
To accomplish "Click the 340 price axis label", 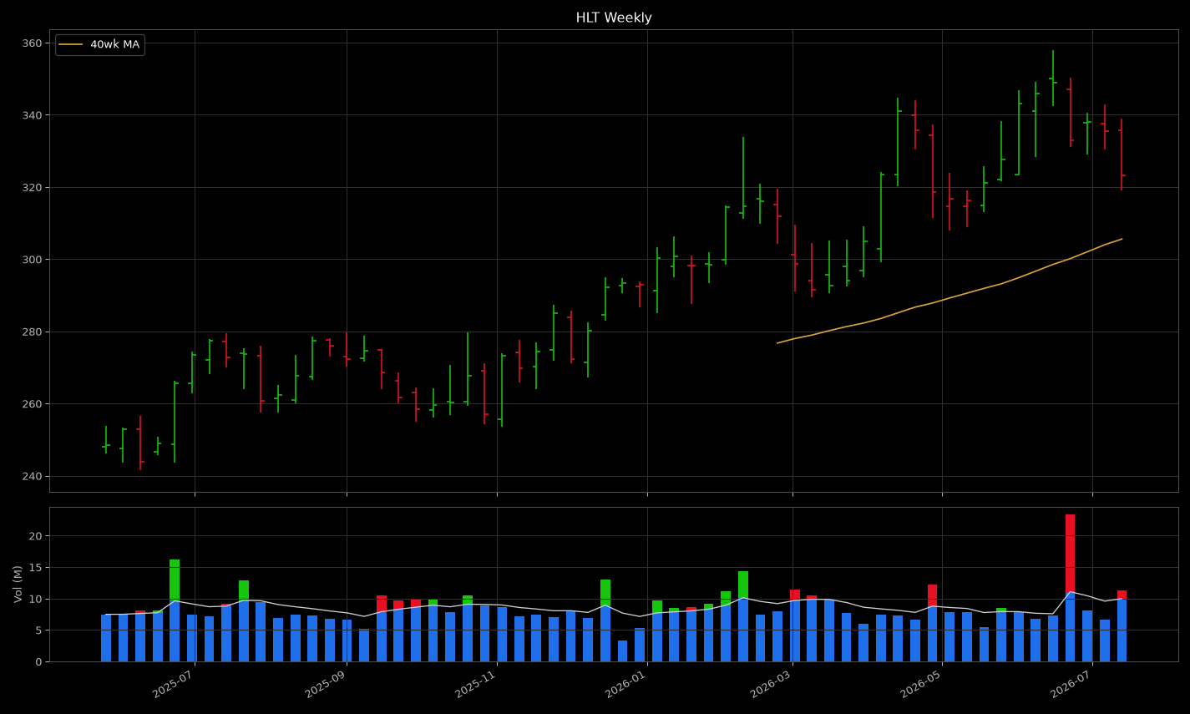I will pyautogui.click(x=32, y=115).
